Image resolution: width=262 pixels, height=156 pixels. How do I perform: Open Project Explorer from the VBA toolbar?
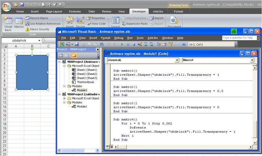click(x=159, y=44)
